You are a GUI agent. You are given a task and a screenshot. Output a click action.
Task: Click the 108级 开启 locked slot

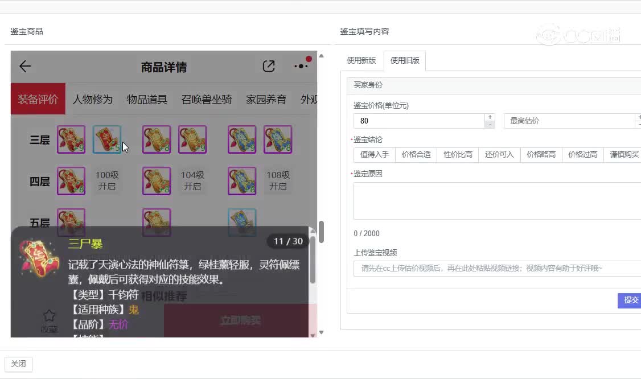coord(278,181)
